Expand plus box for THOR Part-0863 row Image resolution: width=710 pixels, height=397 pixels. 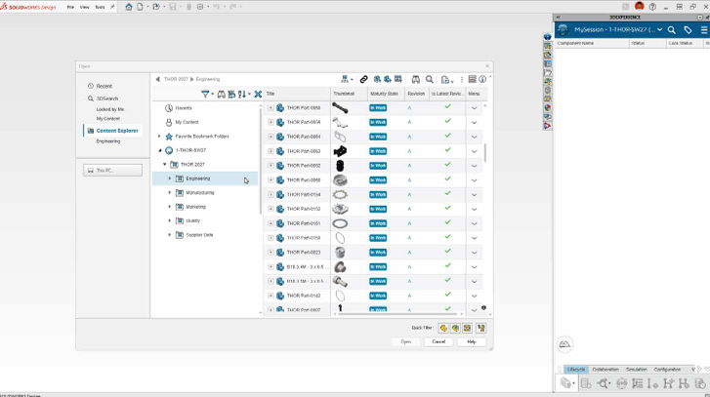tap(271, 151)
